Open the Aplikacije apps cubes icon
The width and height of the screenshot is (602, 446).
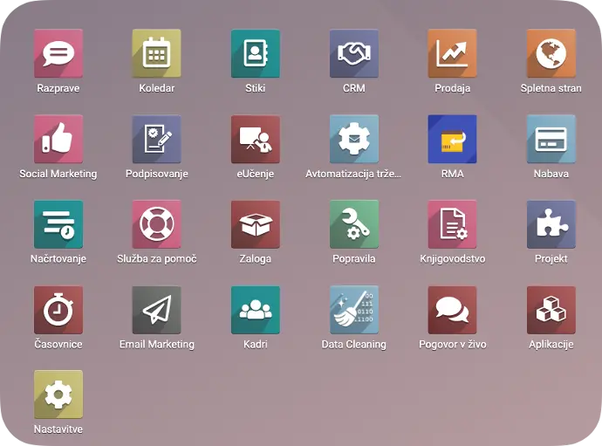pyautogui.click(x=551, y=310)
